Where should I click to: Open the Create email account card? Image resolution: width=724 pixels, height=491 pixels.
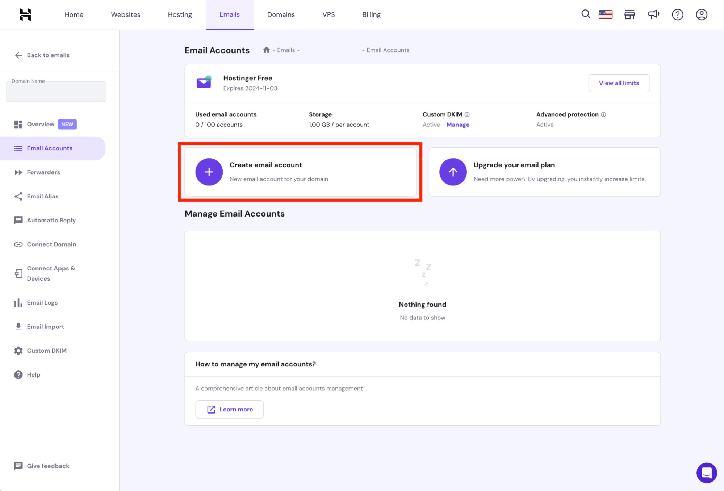[x=300, y=172]
